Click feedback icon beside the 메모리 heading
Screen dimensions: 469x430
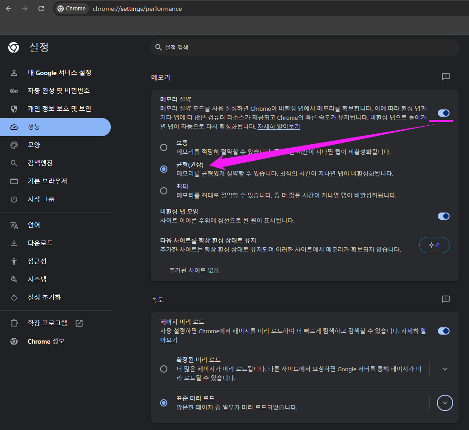445,77
